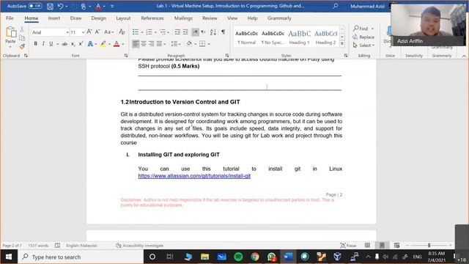Click the Numbering list icon
Viewport: 469px width, 264px height.
click(149, 32)
